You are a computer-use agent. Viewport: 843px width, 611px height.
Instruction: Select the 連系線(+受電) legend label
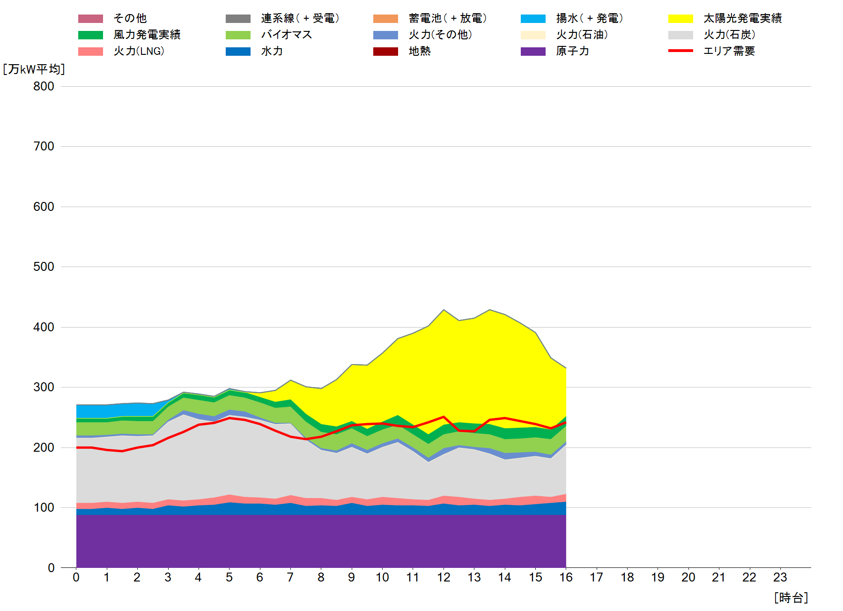click(x=300, y=18)
